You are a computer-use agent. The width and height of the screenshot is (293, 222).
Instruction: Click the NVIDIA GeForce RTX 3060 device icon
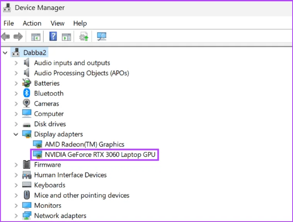click(37, 154)
